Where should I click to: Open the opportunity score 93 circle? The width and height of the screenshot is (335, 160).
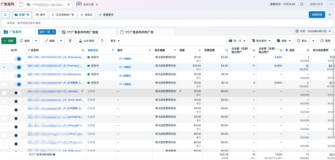coord(79,4)
